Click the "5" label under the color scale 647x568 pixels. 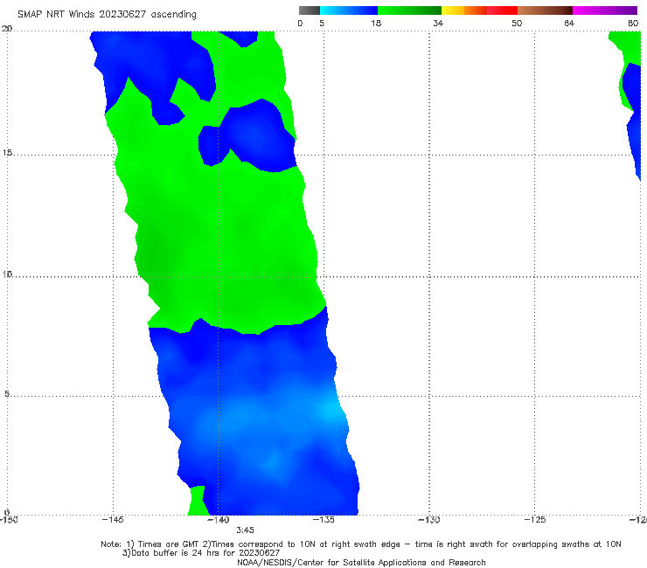pyautogui.click(x=322, y=23)
